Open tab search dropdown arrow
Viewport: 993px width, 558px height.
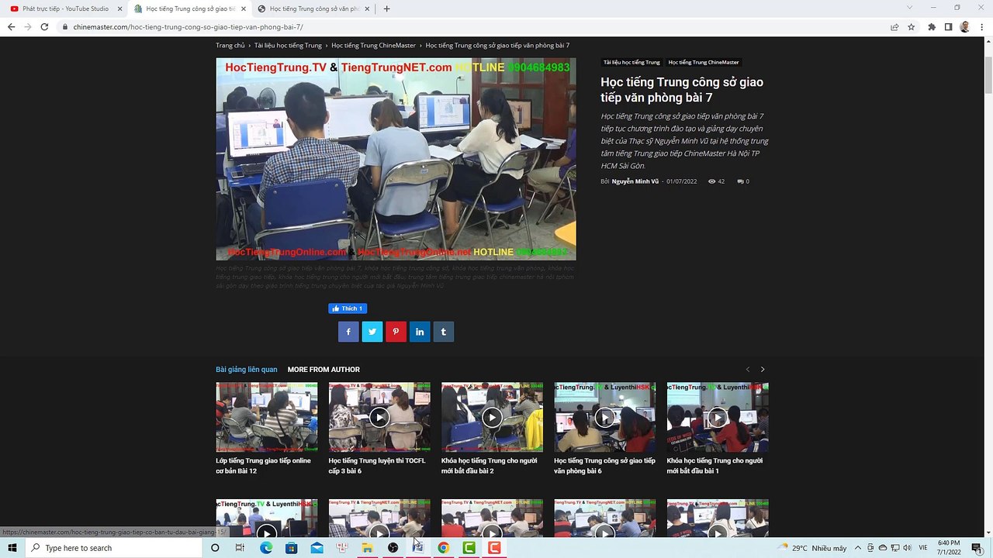(910, 8)
